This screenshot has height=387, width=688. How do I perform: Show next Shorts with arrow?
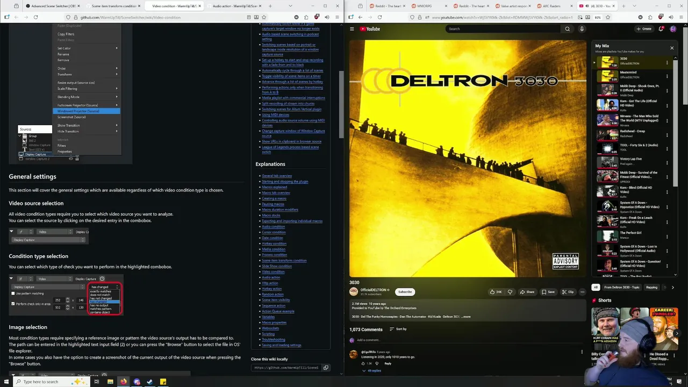click(x=677, y=333)
